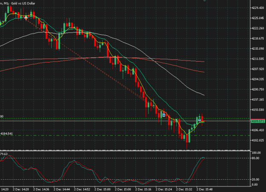This screenshot has height=192, width=266.
Task: Click the 4193.580 price scale label
Action: (x=258, y=110)
